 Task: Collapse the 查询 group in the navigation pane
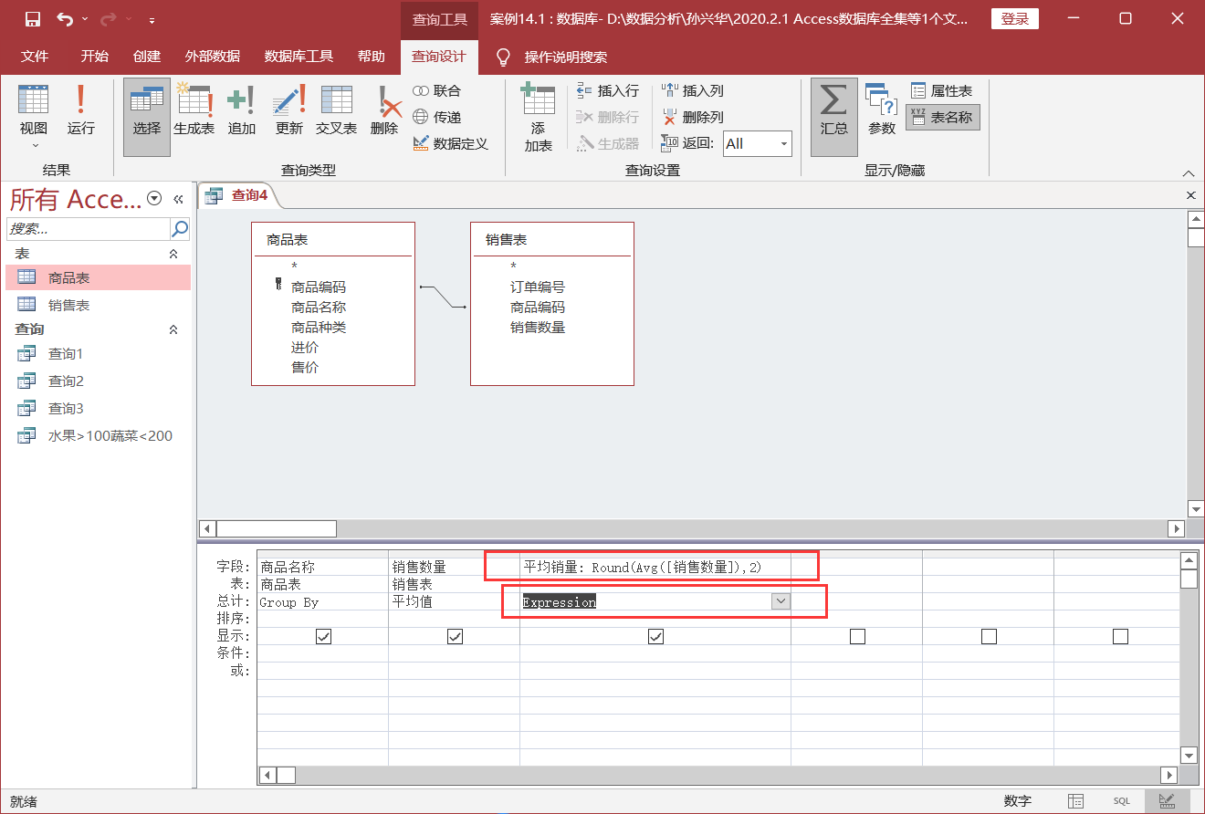(173, 329)
